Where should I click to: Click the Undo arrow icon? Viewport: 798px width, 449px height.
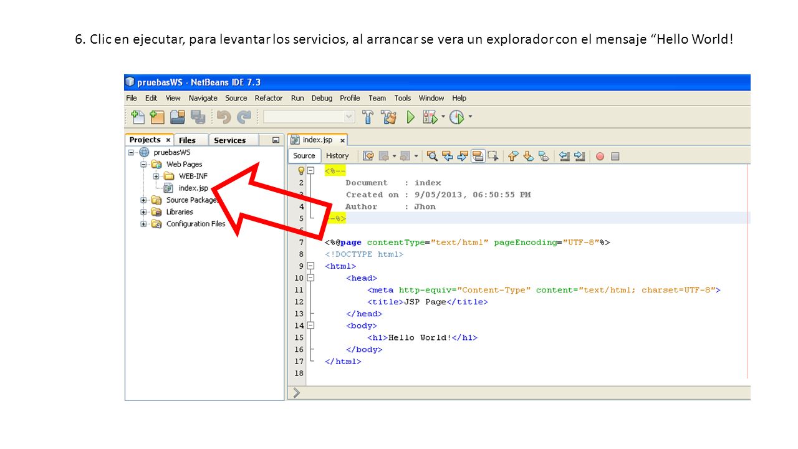click(x=224, y=117)
